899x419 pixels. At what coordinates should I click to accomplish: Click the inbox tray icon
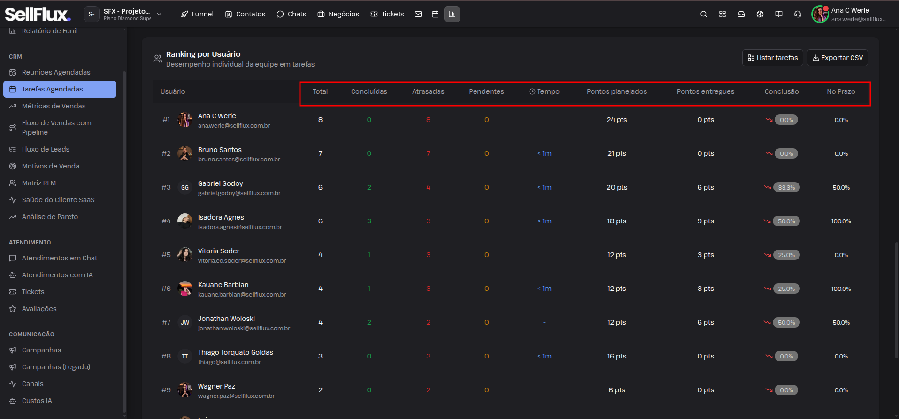point(741,14)
